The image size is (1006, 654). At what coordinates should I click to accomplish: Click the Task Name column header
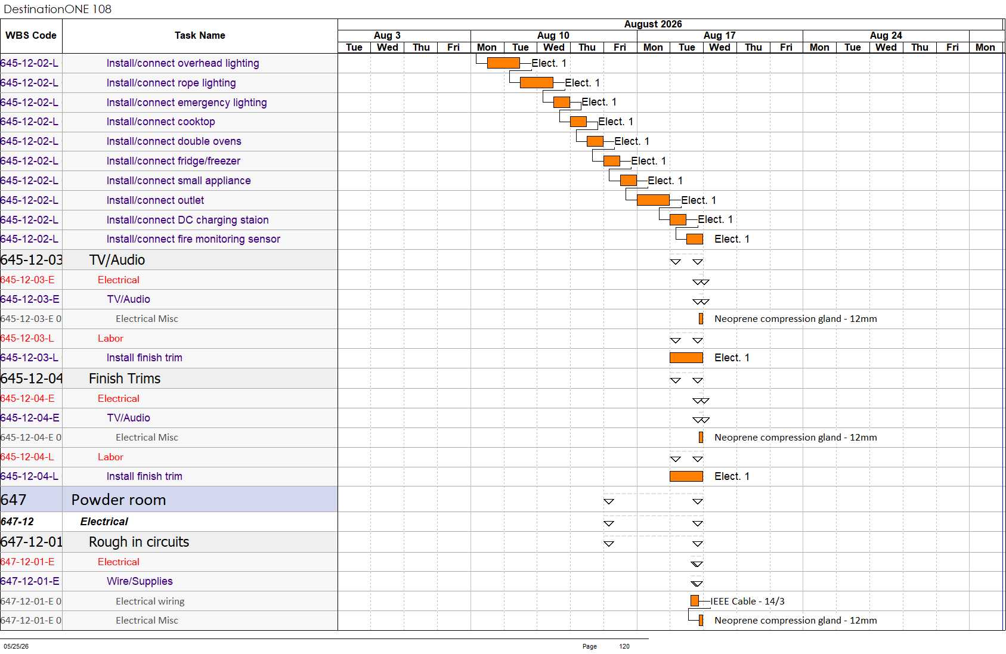coord(200,36)
